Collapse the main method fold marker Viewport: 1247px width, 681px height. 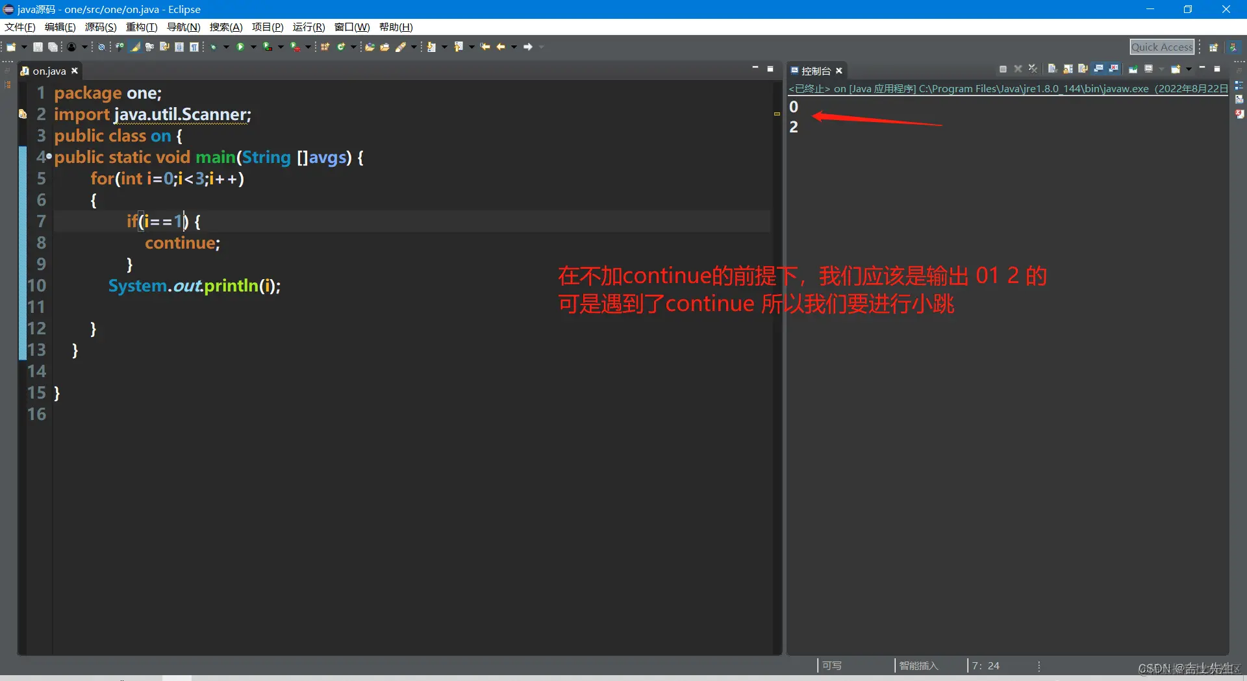click(49, 156)
